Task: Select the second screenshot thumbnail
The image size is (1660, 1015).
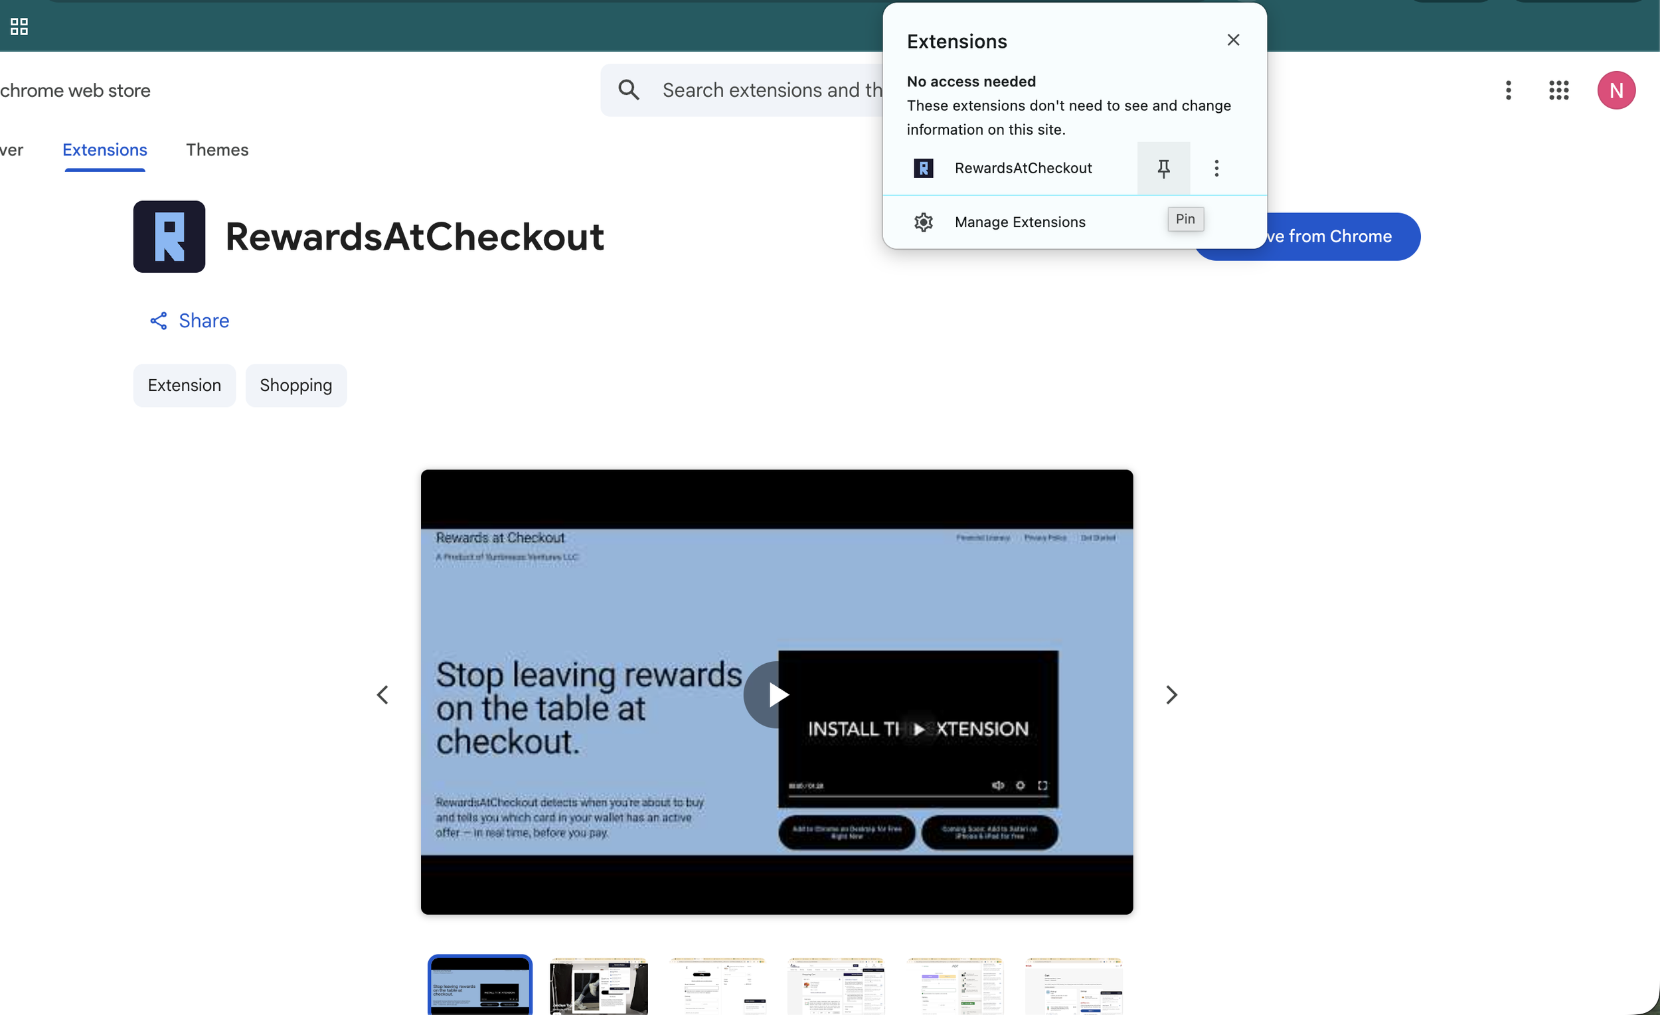Action: click(x=598, y=985)
